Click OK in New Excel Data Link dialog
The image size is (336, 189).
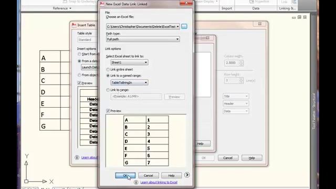tap(125, 175)
